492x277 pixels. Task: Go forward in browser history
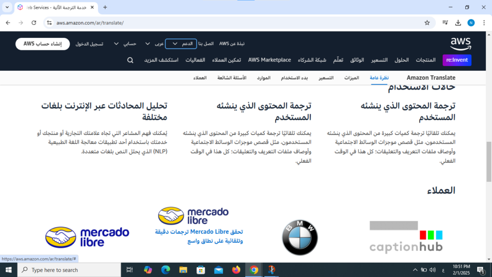pyautogui.click(x=21, y=23)
